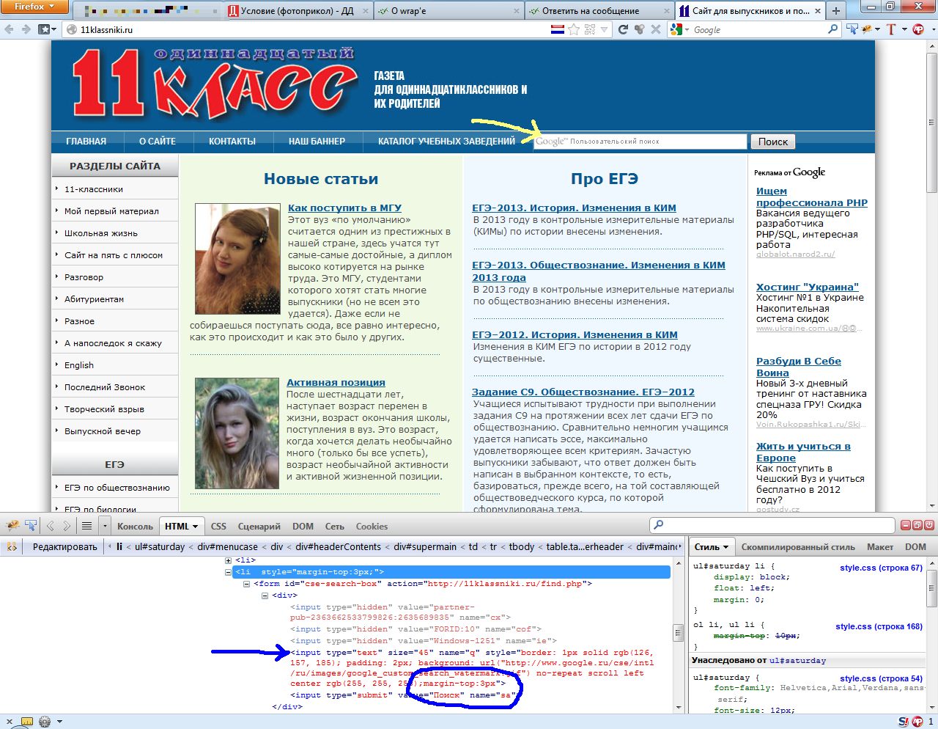This screenshot has height=729, width=938.
Task: Focus the Google custom search field on site
Action: 640,142
